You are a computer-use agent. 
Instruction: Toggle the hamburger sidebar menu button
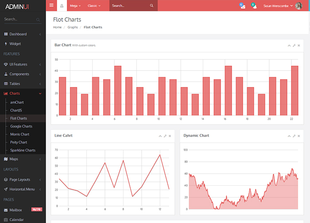coord(51,5)
